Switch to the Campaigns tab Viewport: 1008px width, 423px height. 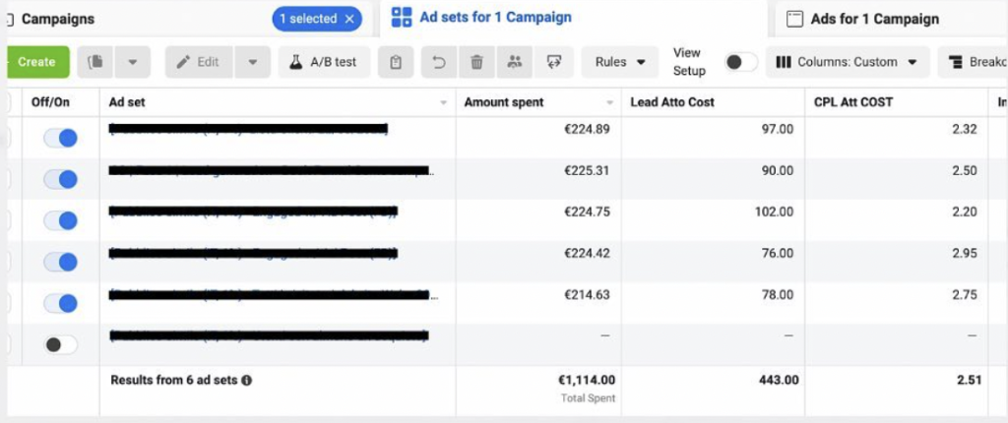[57, 19]
